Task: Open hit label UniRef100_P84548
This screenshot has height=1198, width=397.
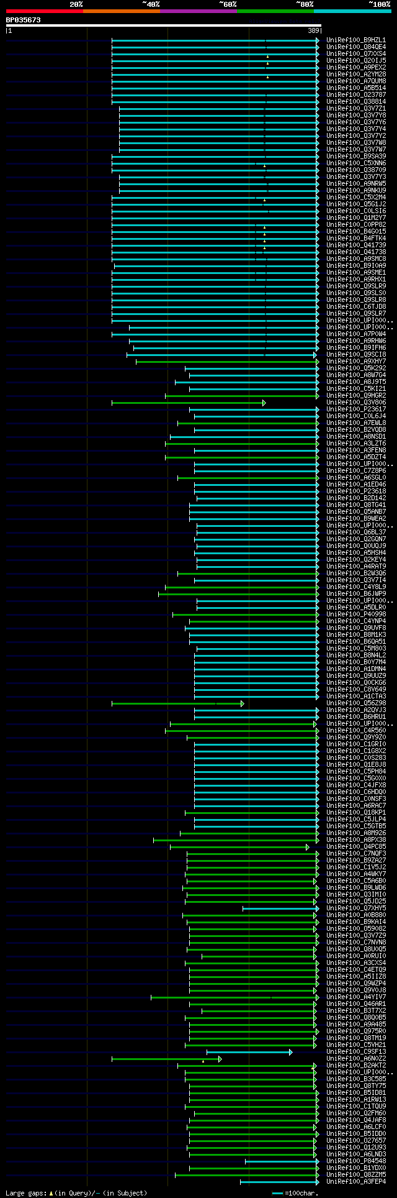Action: click(x=356, y=1161)
